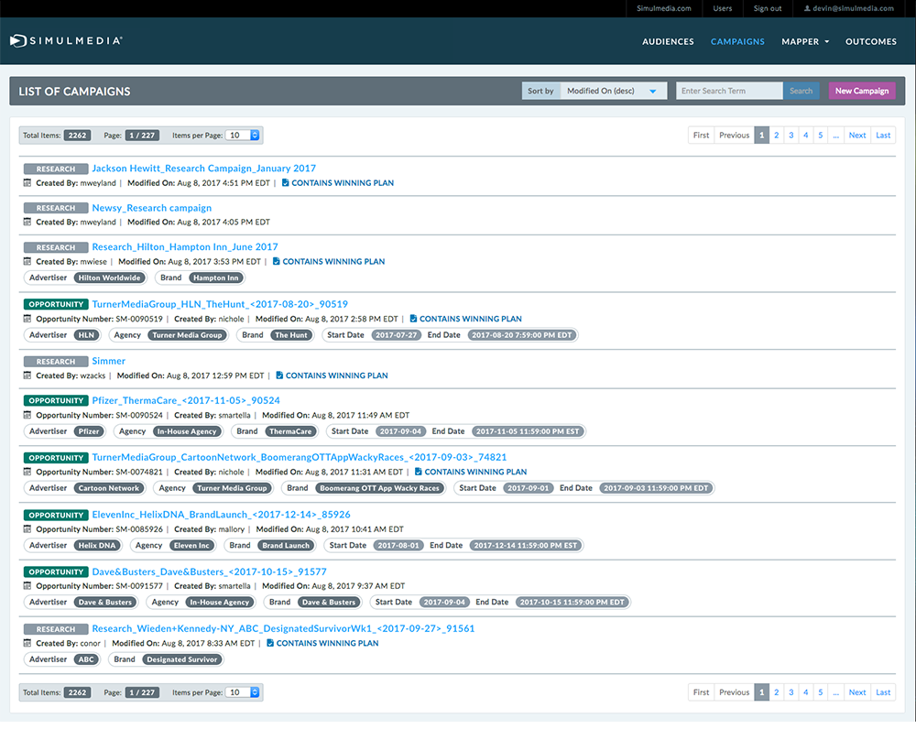Open the top Items per Page selector
This screenshot has width=916, height=740.
[x=243, y=136]
